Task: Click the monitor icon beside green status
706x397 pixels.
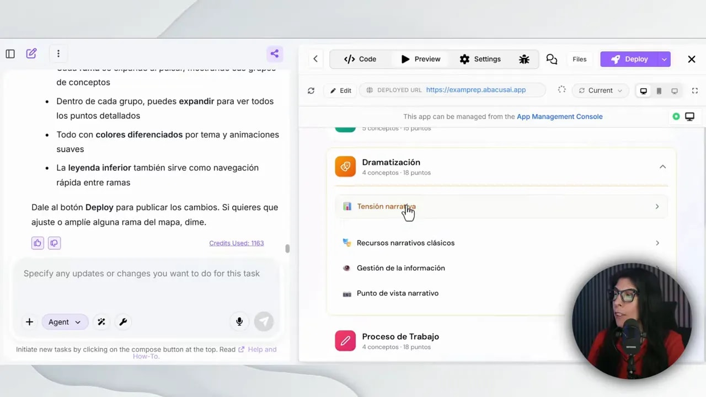Action: 689,116
